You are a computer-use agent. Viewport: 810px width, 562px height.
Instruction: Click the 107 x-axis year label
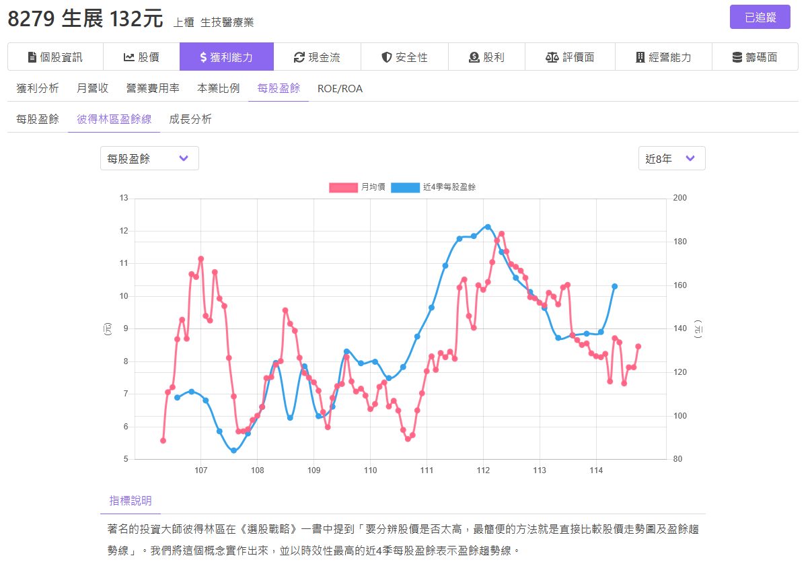pyautogui.click(x=200, y=470)
